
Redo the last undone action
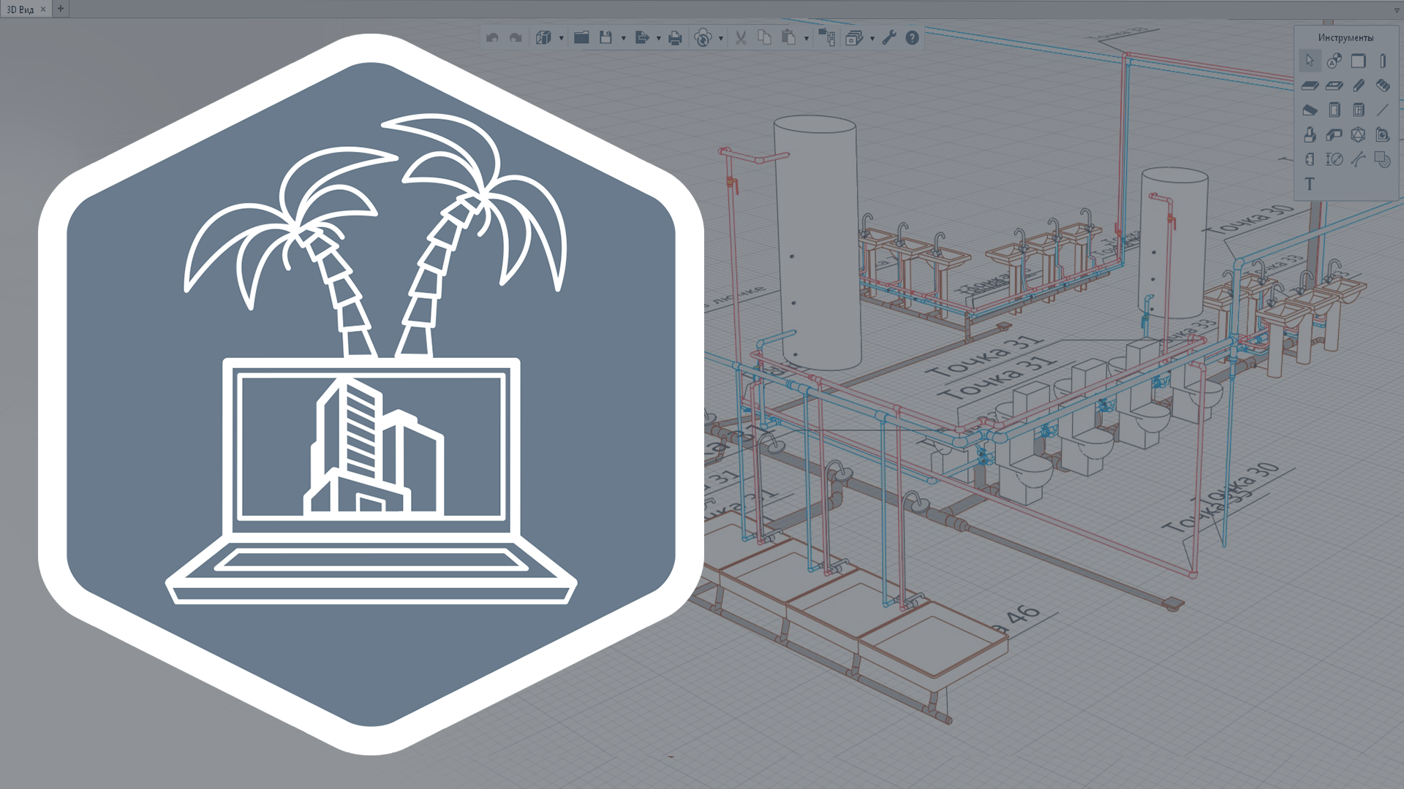pyautogui.click(x=516, y=38)
